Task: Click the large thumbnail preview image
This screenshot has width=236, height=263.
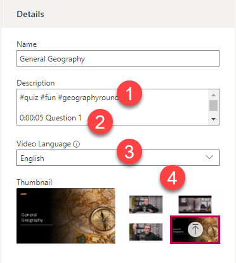Action: pyautogui.click(x=66, y=216)
